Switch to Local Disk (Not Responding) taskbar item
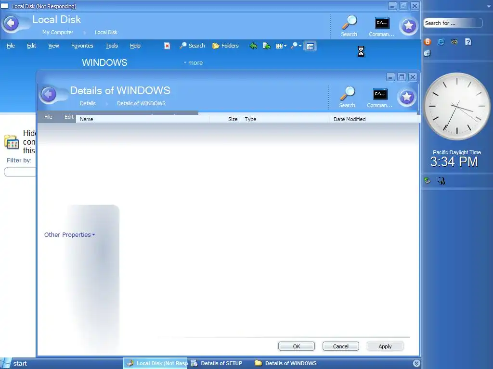Image resolution: width=493 pixels, height=369 pixels. point(156,363)
